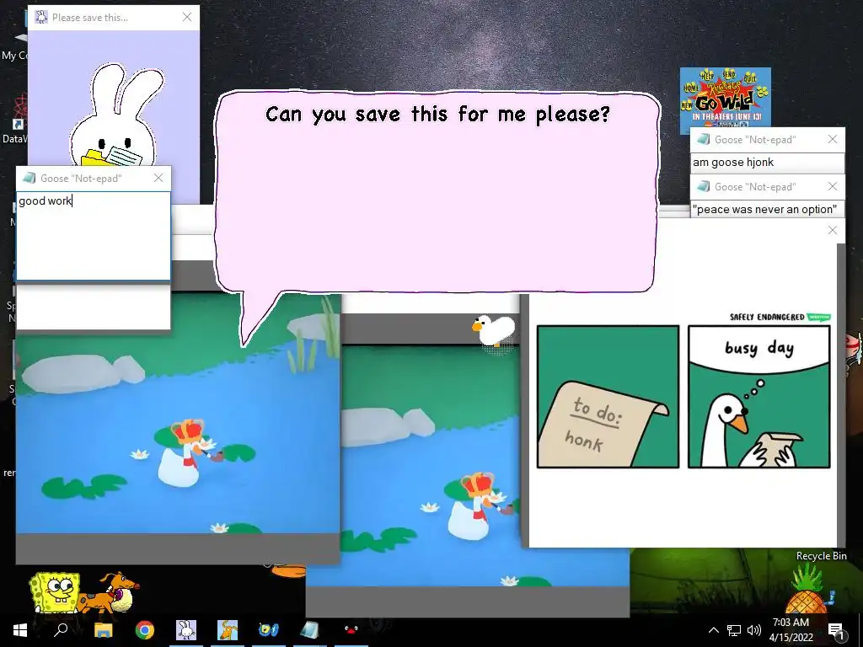863x647 pixels.
Task: Click the title bar of "am goose hjonk" Not-epad
Action: (x=767, y=139)
